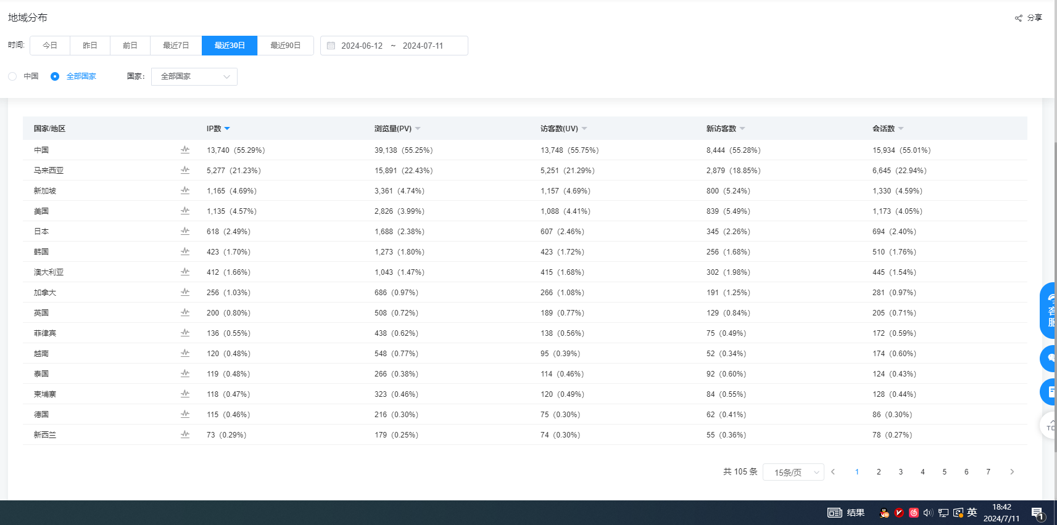
Task: Jump to page 7 of results
Action: 989,472
